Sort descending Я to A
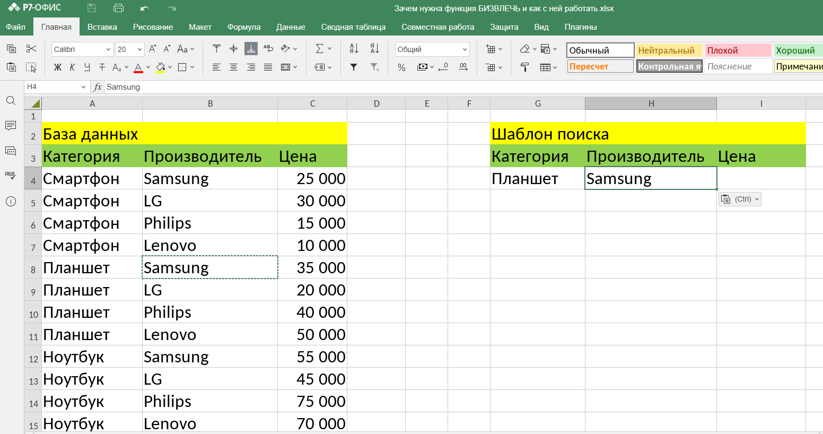Viewport: 823px width, 434px height. pos(375,49)
